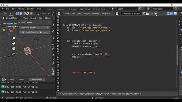
Task: Click the PropertyGroupTutori text name field
Action: click(x=131, y=14)
